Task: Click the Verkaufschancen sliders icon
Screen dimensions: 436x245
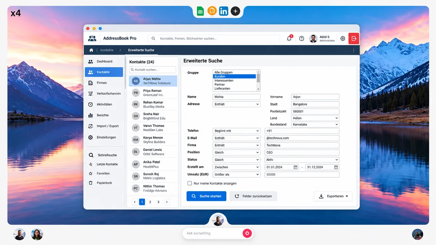Action: pos(90,94)
